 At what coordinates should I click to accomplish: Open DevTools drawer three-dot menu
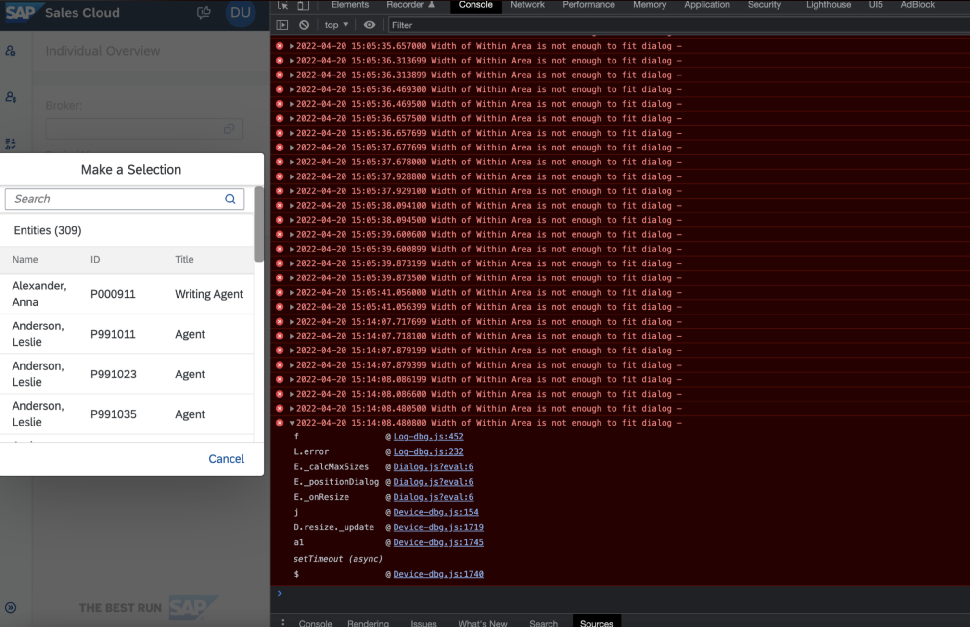pos(283,622)
